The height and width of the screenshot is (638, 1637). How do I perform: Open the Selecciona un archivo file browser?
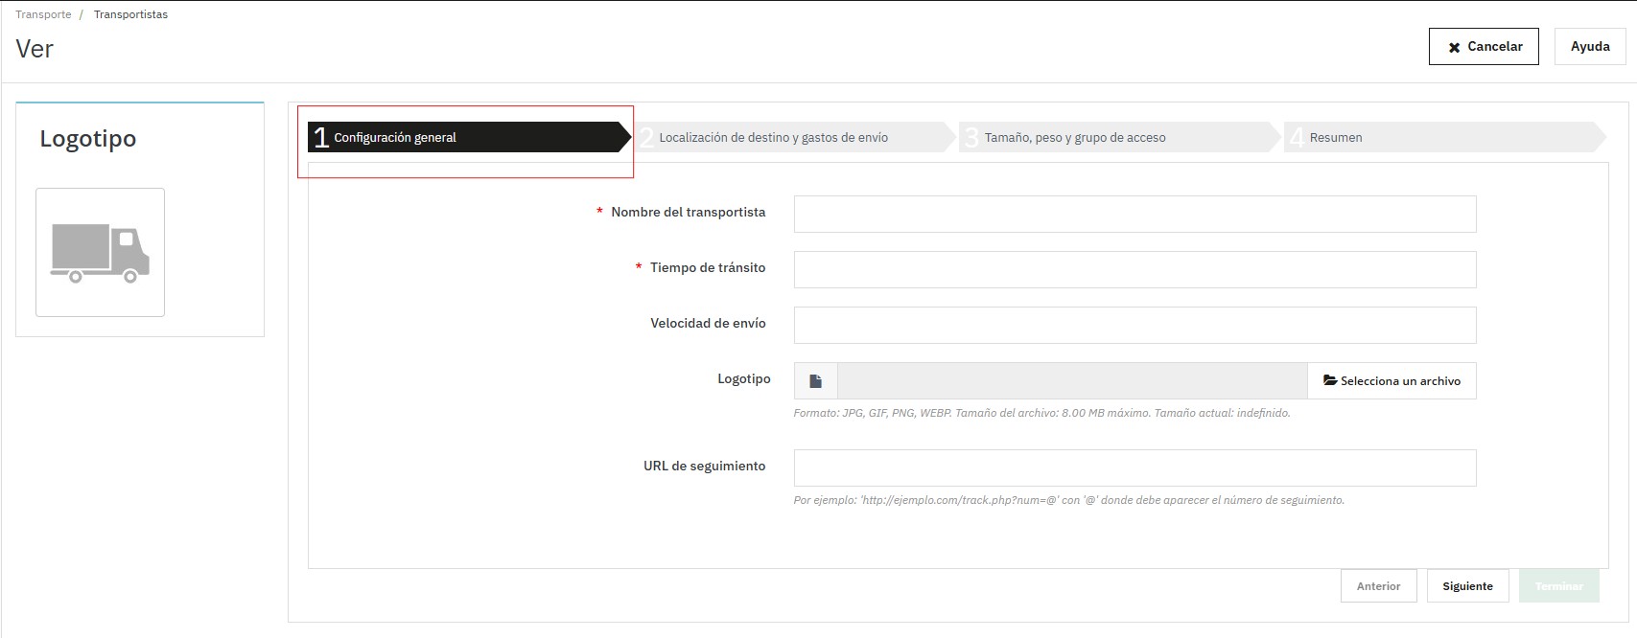[x=1391, y=381]
